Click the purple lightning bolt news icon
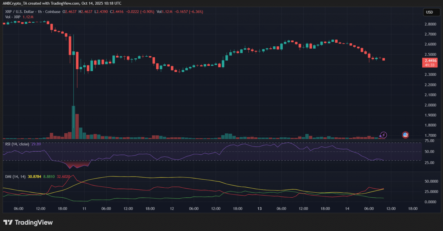 tap(383, 135)
